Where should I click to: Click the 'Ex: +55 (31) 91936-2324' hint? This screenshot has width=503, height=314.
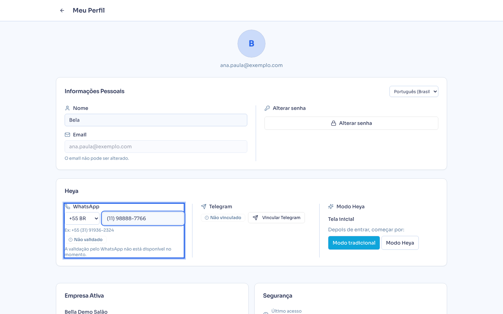pos(89,230)
